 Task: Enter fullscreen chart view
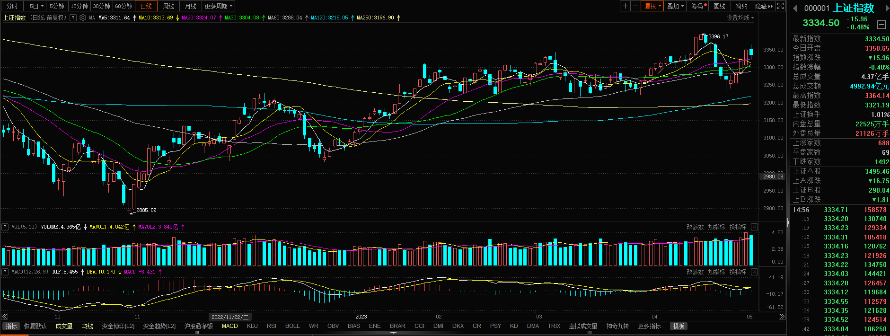(x=781, y=6)
